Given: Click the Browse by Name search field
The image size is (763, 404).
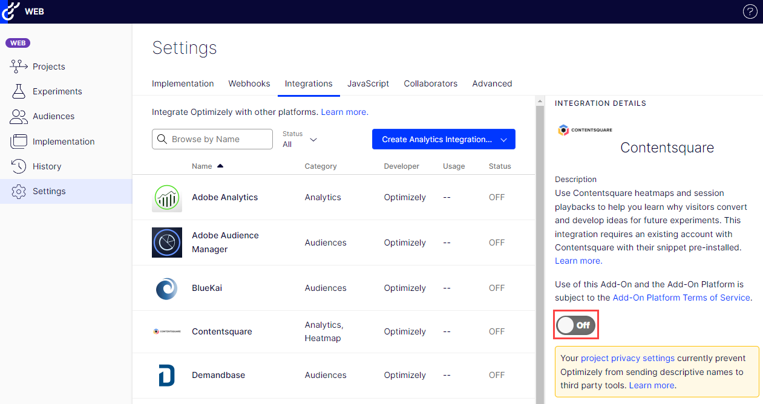Looking at the screenshot, I should click(x=212, y=139).
